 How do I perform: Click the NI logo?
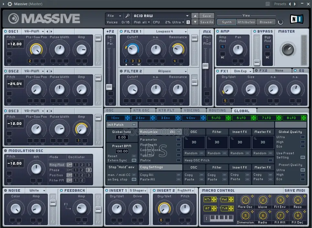click(x=296, y=19)
